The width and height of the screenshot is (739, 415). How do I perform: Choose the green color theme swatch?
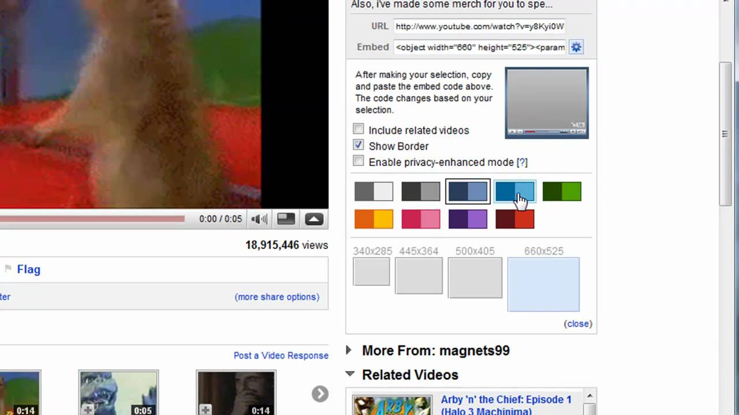pyautogui.click(x=562, y=191)
